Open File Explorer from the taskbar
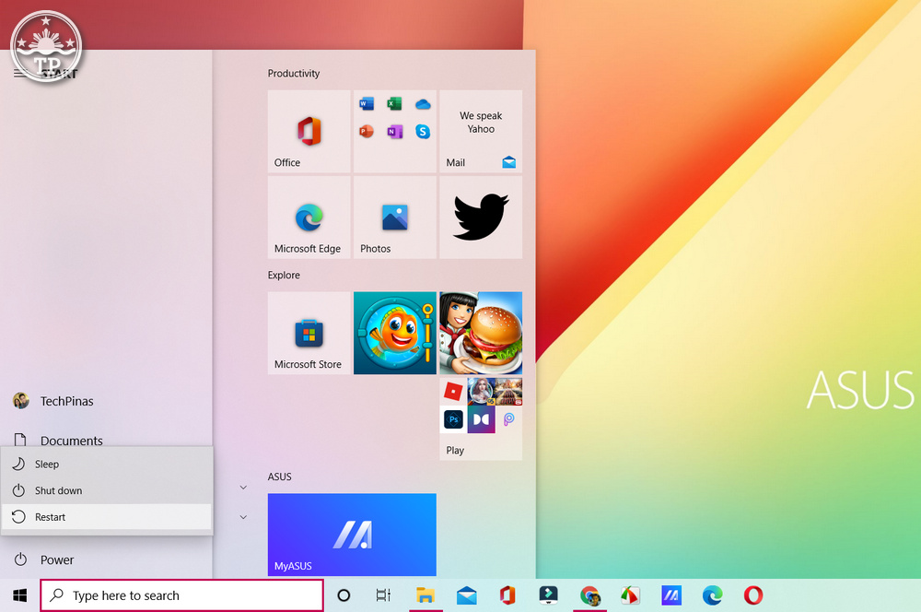 point(426,595)
